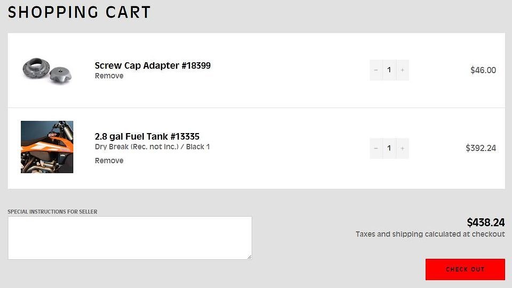This screenshot has width=512, height=288.
Task: Click plus button for the Fuel Tank
Action: 402,148
